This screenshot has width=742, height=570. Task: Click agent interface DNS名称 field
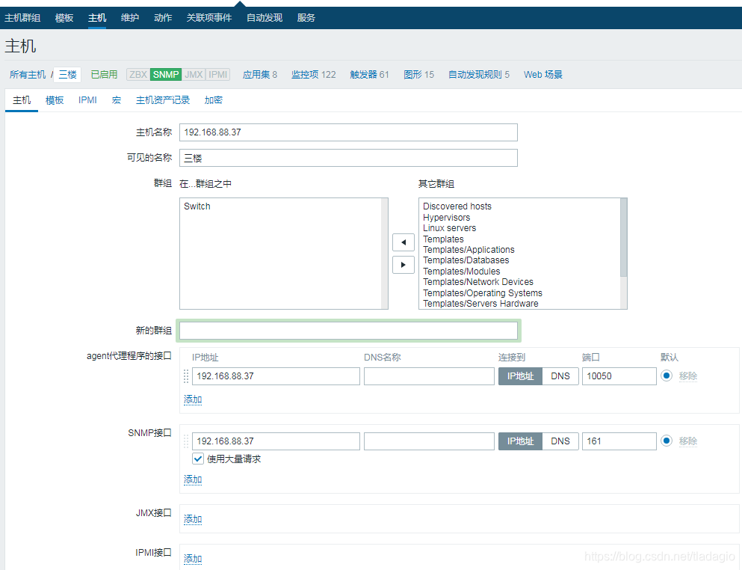pos(429,376)
